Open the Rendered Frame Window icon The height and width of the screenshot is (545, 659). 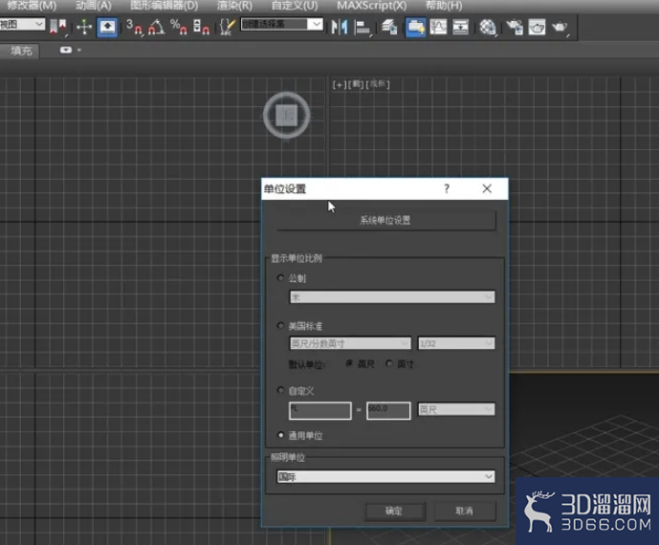[538, 27]
